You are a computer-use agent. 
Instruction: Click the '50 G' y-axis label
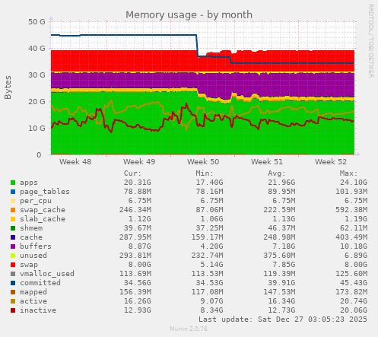pyautogui.click(x=37, y=22)
